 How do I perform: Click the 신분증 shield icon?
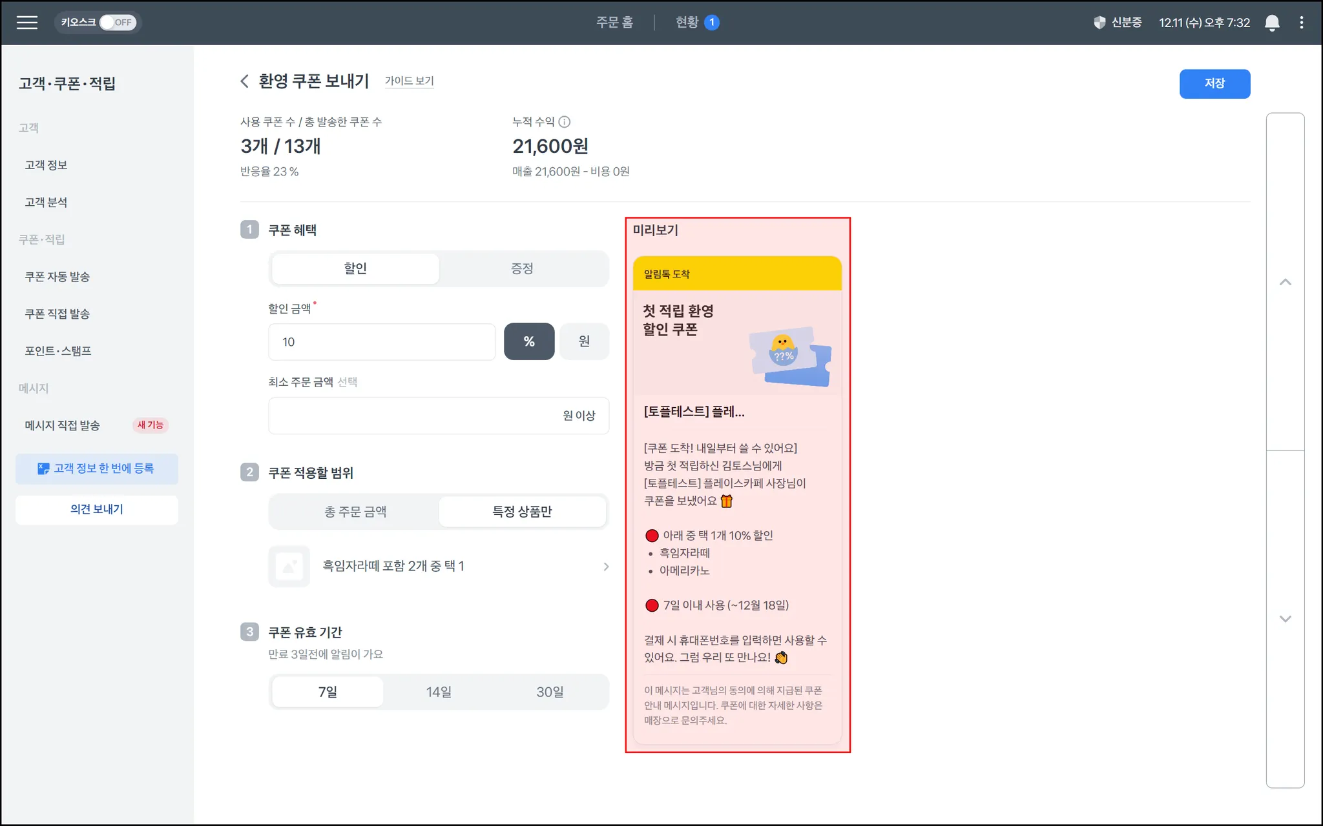tap(1099, 23)
